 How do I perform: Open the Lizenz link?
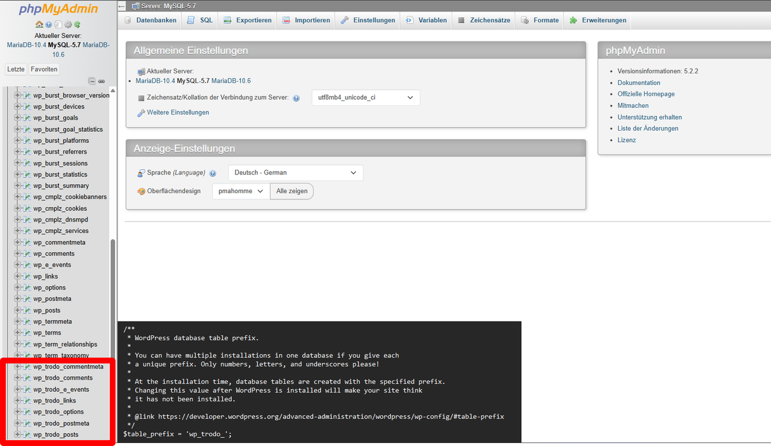(x=626, y=140)
